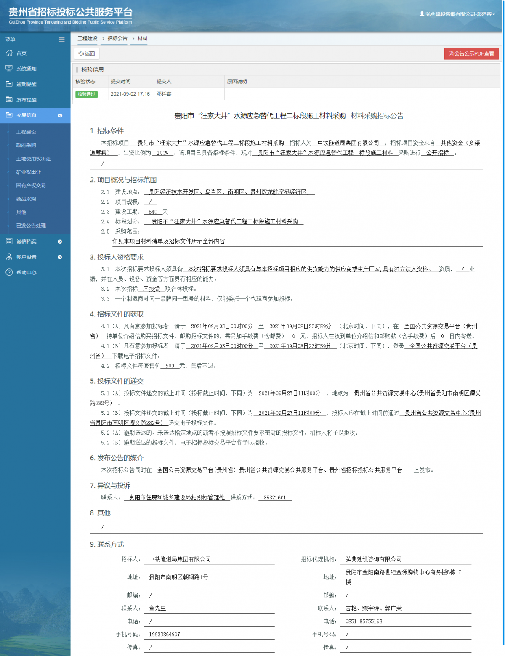Click the 发布提醒 publish reminder icon

(9, 99)
